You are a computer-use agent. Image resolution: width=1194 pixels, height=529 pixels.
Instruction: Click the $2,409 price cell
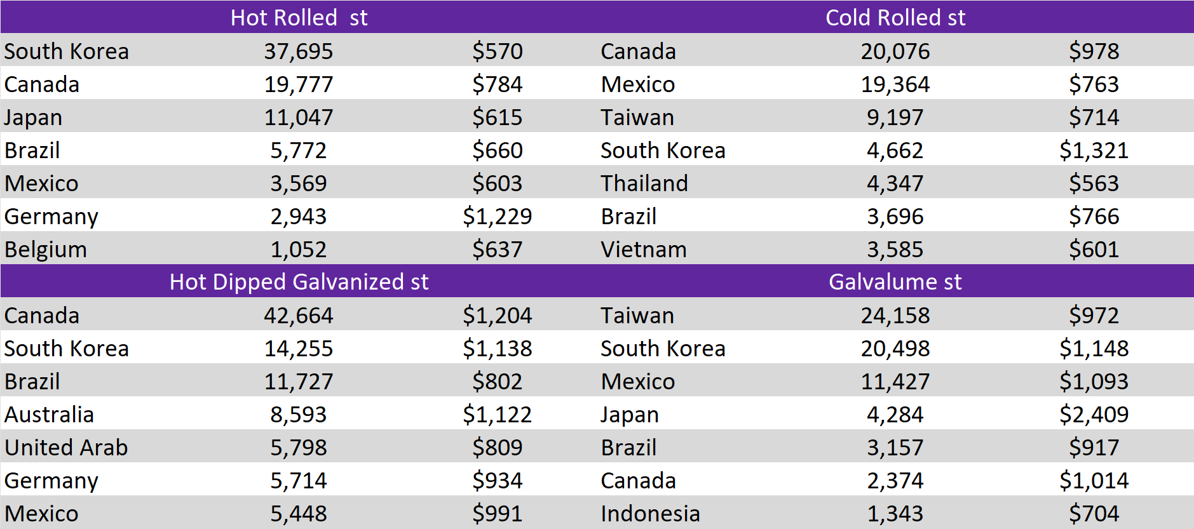point(1093,414)
